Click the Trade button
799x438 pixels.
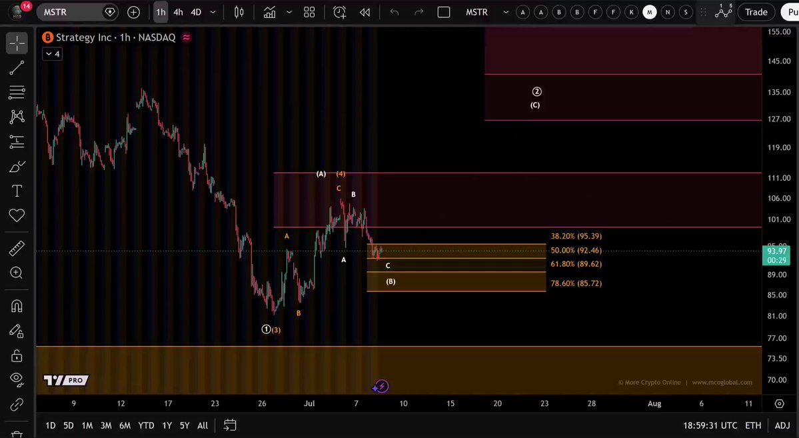pyautogui.click(x=756, y=12)
